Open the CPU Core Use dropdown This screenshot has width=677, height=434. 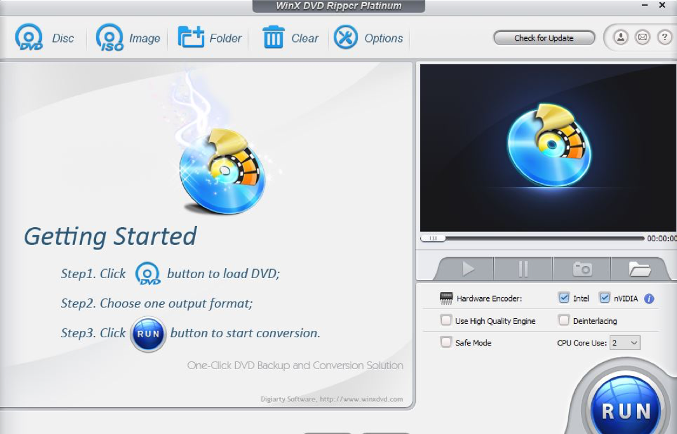click(x=625, y=343)
